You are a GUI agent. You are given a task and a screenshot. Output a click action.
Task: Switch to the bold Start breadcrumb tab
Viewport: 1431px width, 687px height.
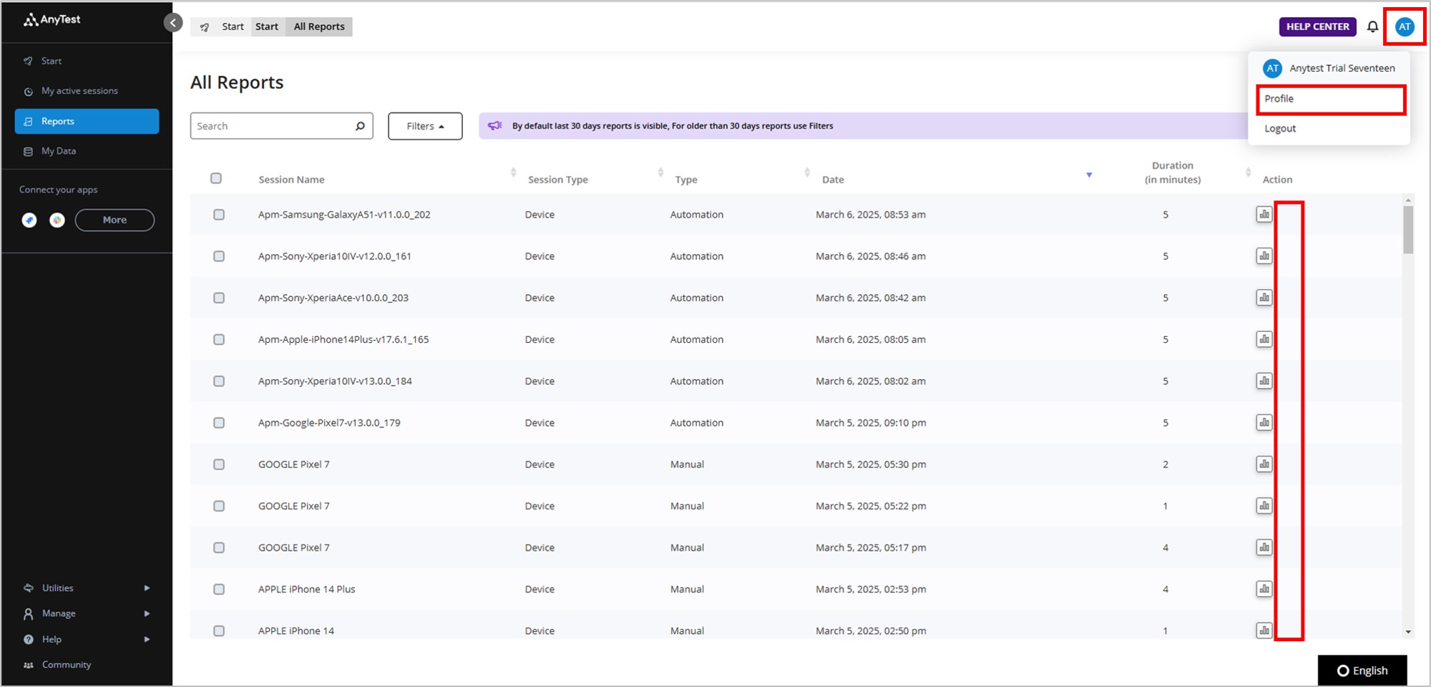click(x=267, y=26)
